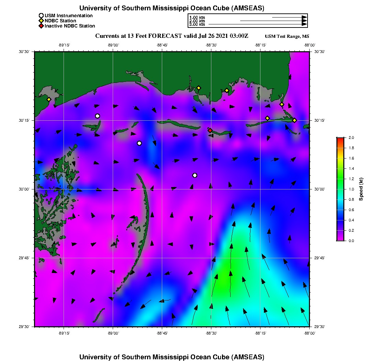The height and width of the screenshot is (361, 378).
Task: Pick the northernmost yellow NDBC station diamond on map
Action: [199, 88]
